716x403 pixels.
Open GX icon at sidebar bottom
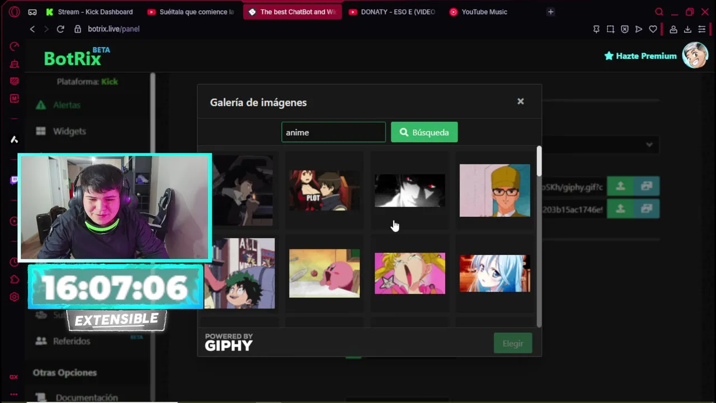click(15, 377)
